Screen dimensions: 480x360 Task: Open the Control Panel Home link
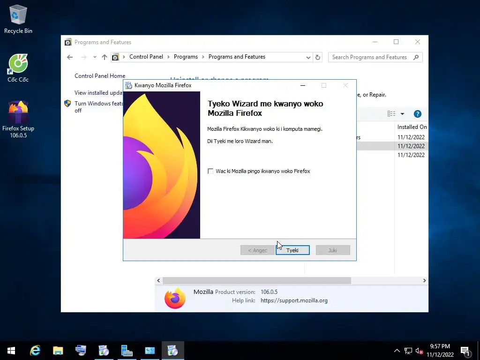coord(100,76)
